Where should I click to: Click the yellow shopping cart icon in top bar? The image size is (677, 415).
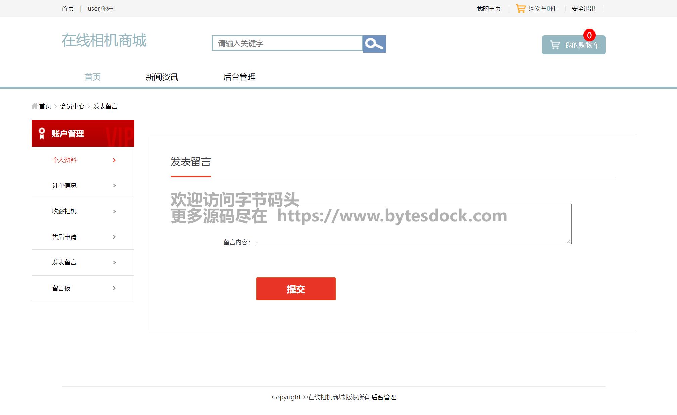[520, 8]
